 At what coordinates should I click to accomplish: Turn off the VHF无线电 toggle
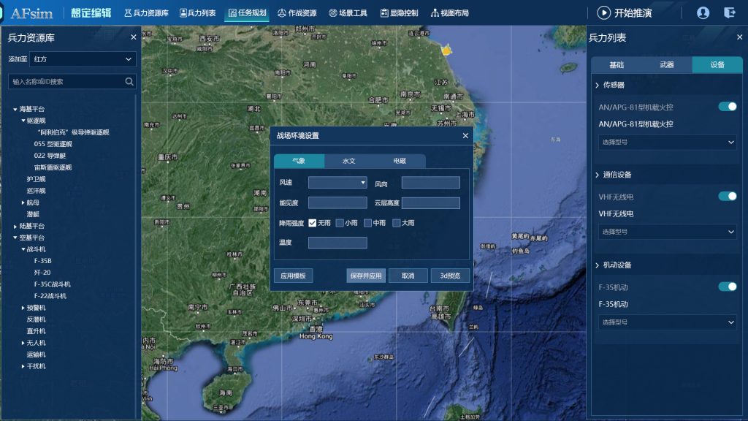727,196
